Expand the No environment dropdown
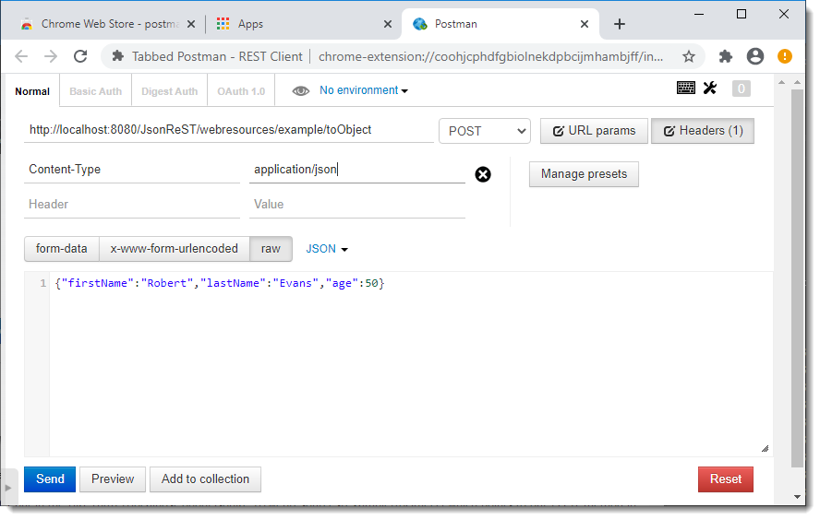The image size is (820, 520). [x=364, y=90]
